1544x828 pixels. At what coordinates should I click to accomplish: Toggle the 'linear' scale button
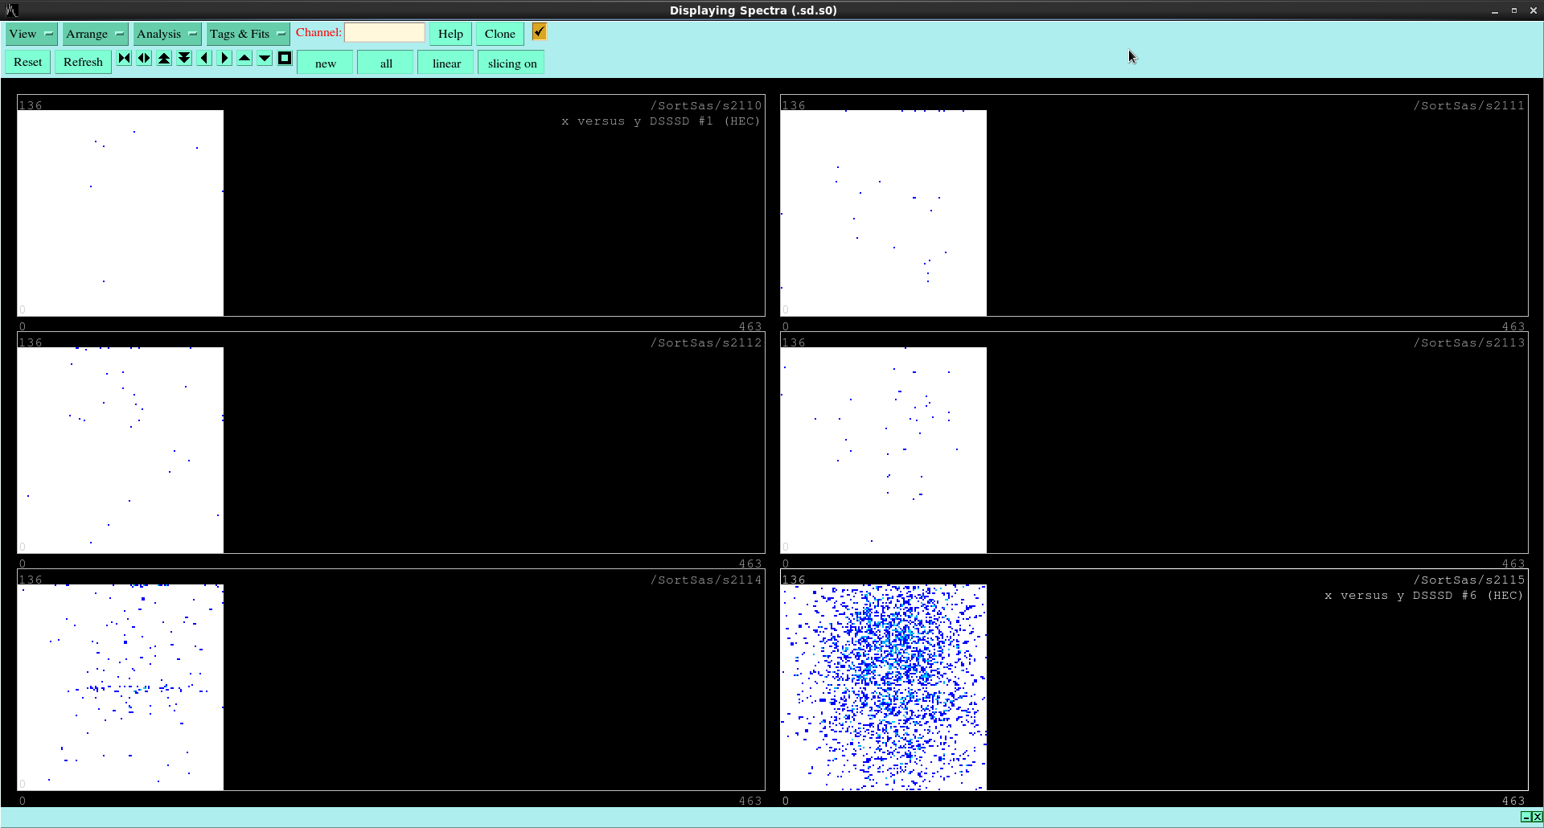click(446, 64)
